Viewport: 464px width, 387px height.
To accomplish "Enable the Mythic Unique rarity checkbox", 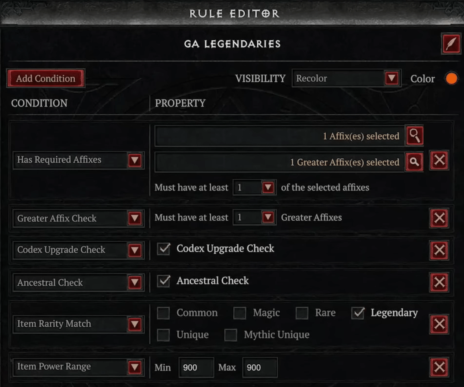I will tap(231, 335).
